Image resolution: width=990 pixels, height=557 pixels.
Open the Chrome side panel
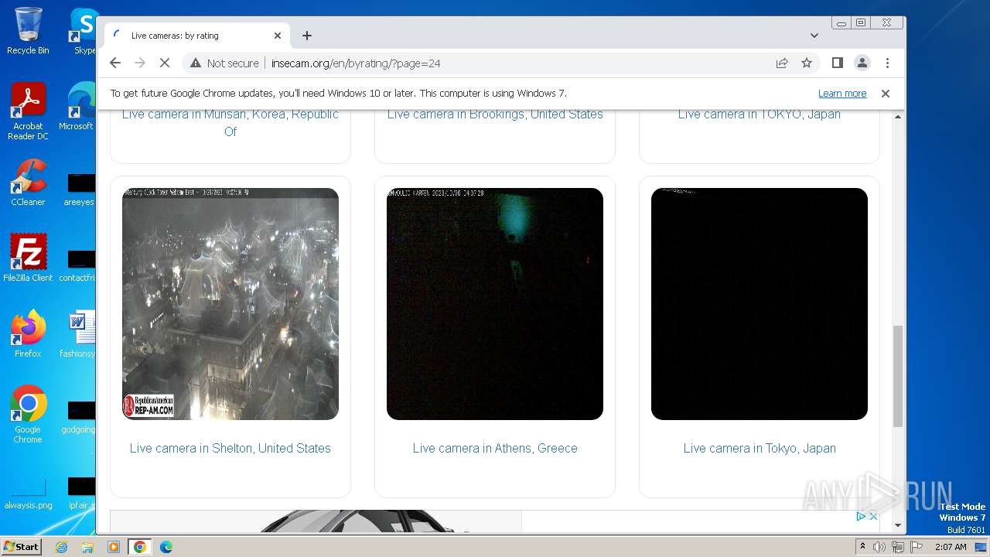point(837,63)
